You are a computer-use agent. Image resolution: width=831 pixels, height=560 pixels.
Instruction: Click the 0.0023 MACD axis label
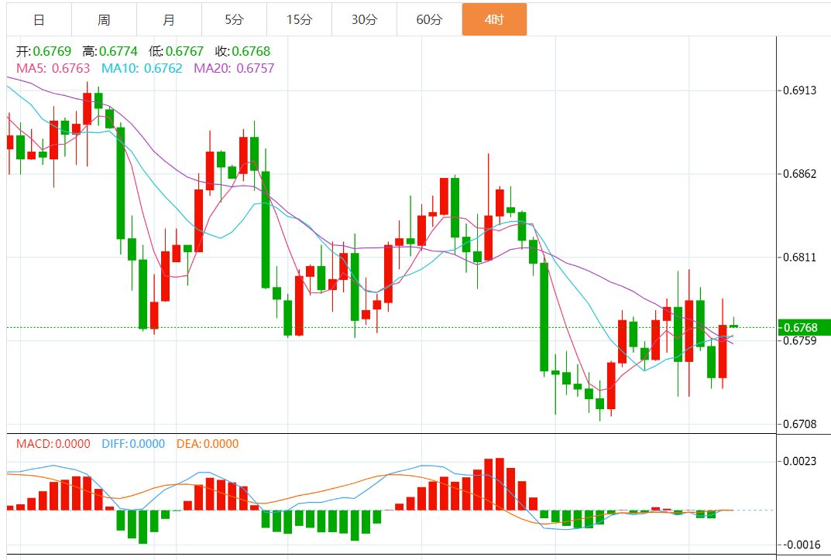point(800,462)
